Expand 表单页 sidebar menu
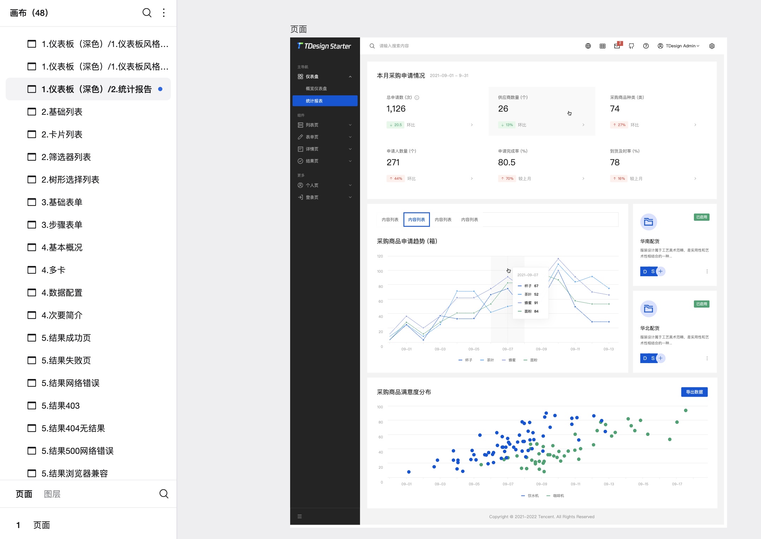Screen dimensions: 761x539 click(x=325, y=137)
